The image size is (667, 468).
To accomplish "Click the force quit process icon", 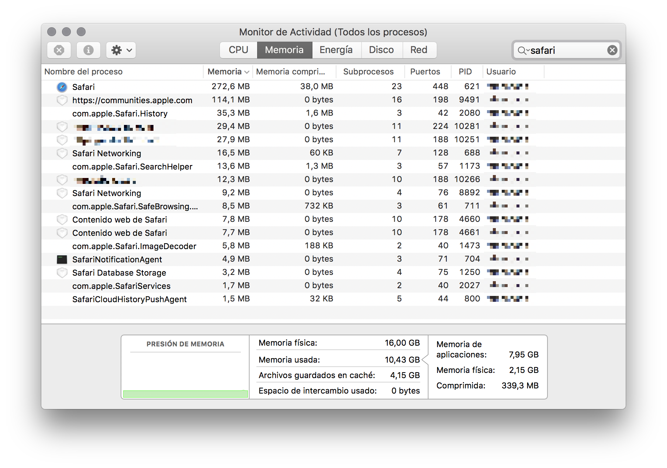I will [59, 50].
